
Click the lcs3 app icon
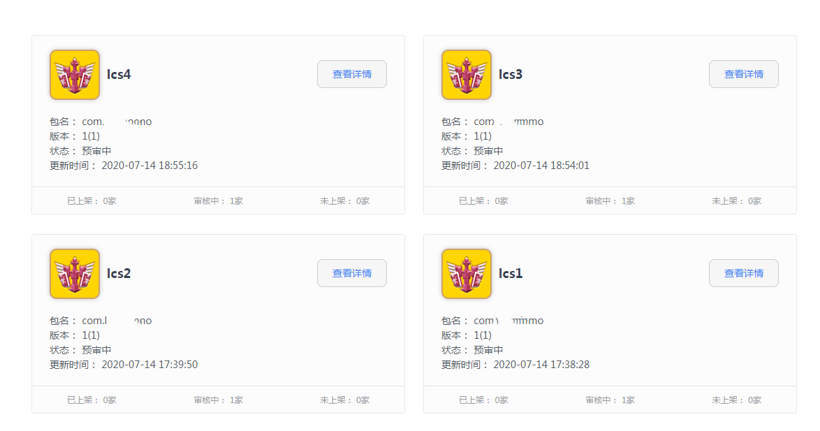pyautogui.click(x=467, y=75)
